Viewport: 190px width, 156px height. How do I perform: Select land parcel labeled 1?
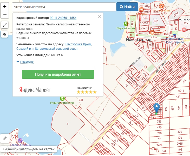(68, 124)
